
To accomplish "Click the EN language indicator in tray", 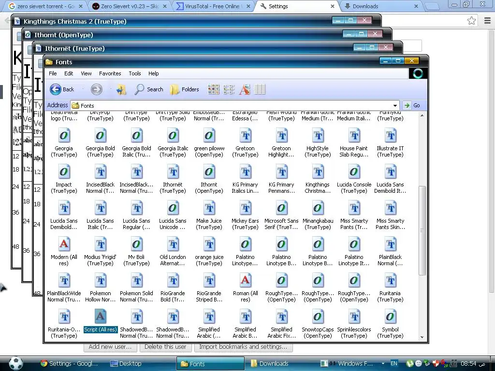I will pyautogui.click(x=393, y=363).
